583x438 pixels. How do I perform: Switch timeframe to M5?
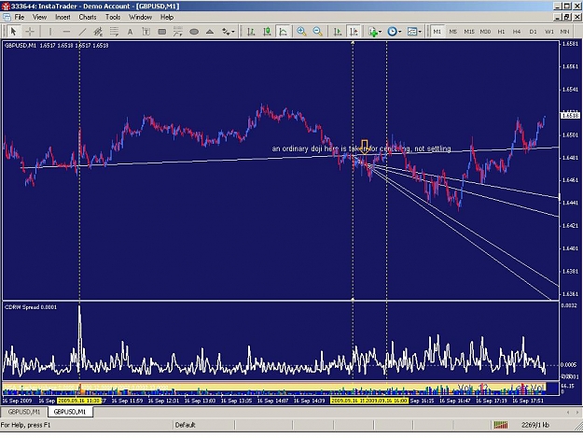tap(452, 32)
